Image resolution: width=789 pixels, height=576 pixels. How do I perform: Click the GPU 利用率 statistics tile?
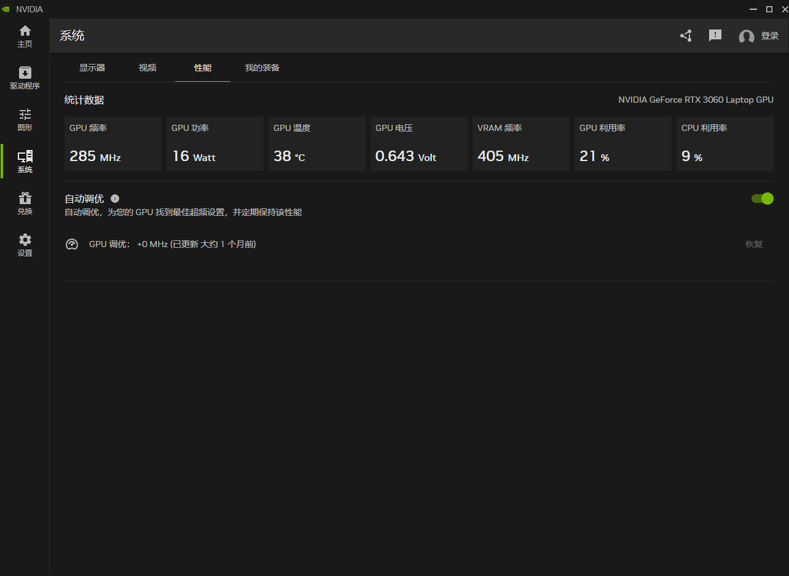click(622, 144)
